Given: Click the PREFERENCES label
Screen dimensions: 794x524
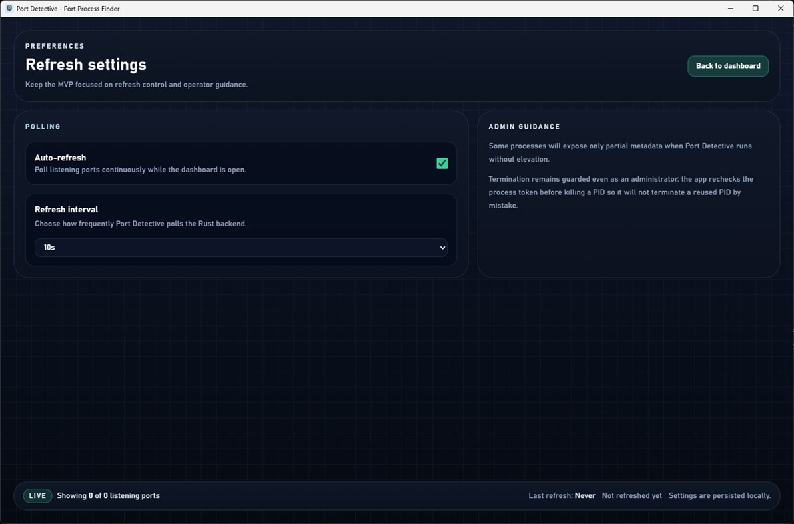Looking at the screenshot, I should (55, 46).
